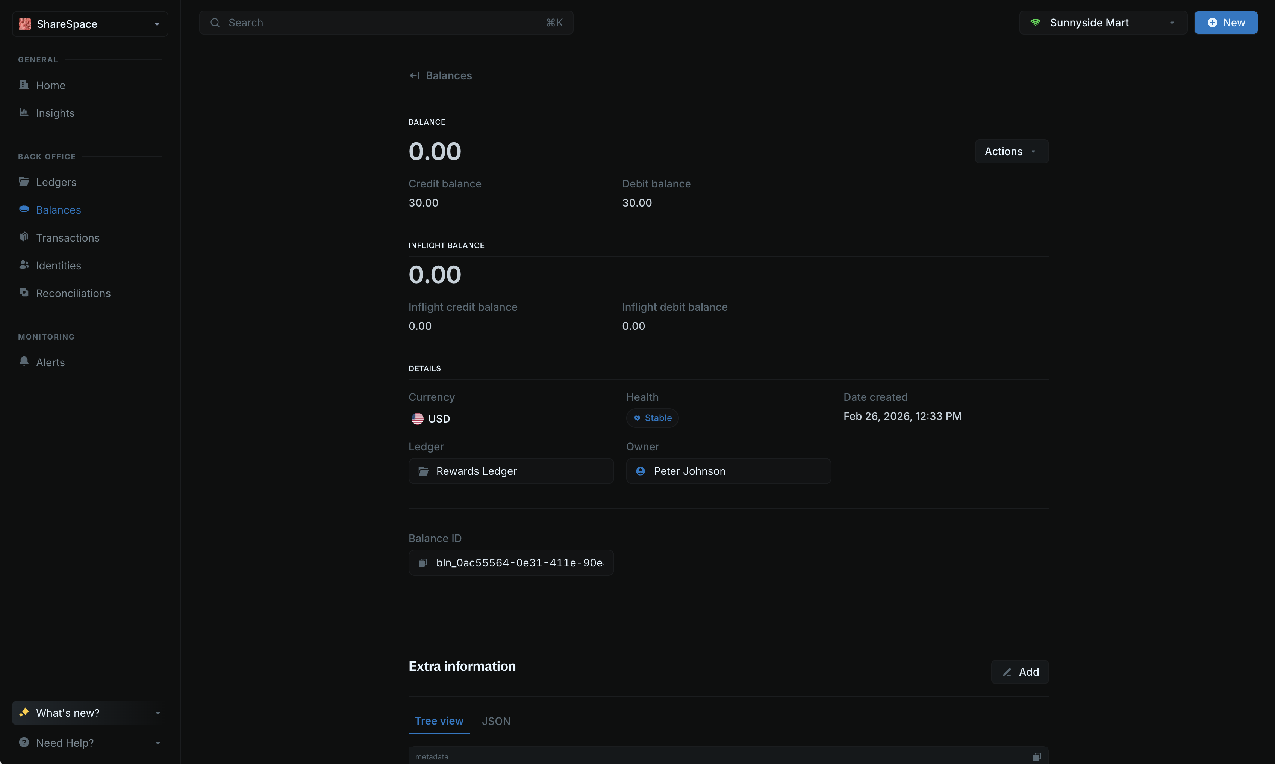Click the copy icon beside Balance ID
This screenshot has height=764, width=1275.
(x=422, y=563)
